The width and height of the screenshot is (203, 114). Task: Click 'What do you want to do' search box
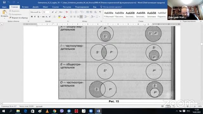point(112,7)
